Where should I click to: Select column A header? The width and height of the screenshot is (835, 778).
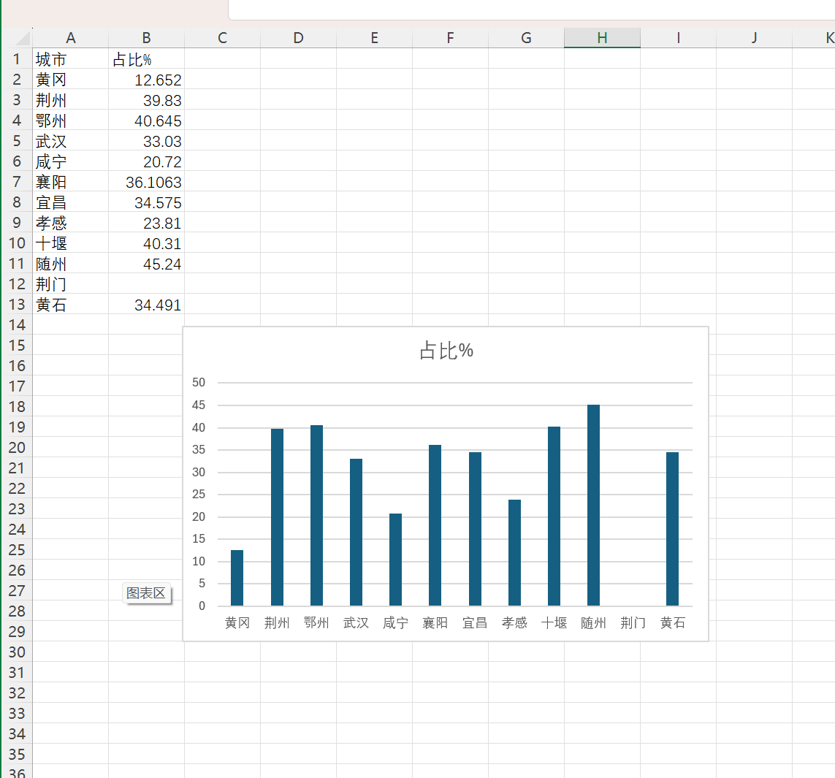70,38
